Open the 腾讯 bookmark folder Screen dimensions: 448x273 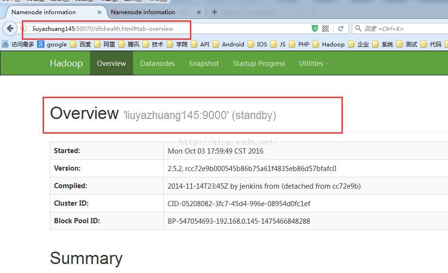point(129,44)
